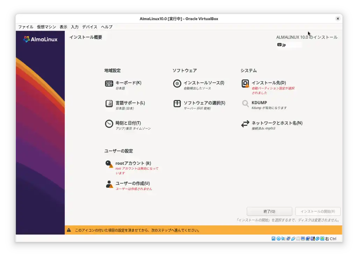Click the Installation Destination disk icon
This screenshot has width=358, height=259.
point(245,83)
